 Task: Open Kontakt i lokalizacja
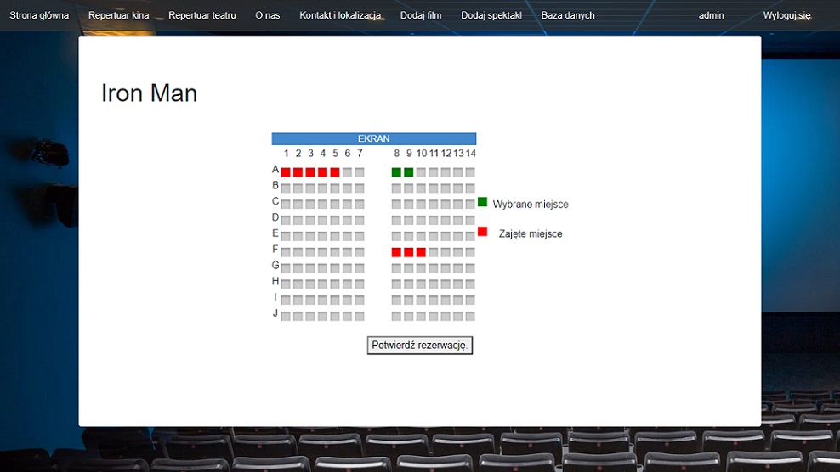tap(340, 15)
